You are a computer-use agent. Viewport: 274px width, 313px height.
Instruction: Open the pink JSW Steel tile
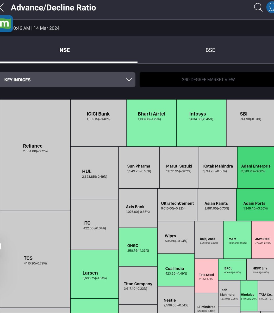[x=263, y=240]
